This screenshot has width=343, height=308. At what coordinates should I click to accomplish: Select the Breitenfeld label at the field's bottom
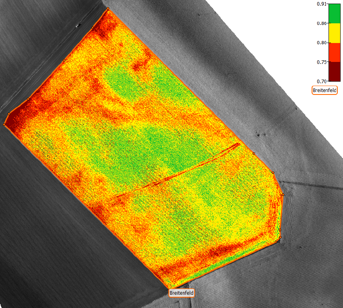tap(182, 293)
